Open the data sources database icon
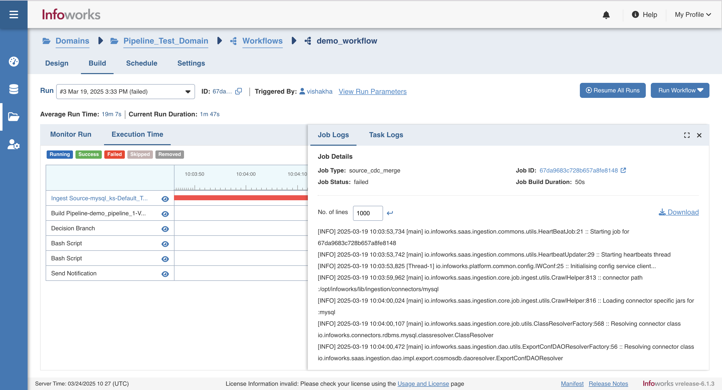 click(x=14, y=89)
